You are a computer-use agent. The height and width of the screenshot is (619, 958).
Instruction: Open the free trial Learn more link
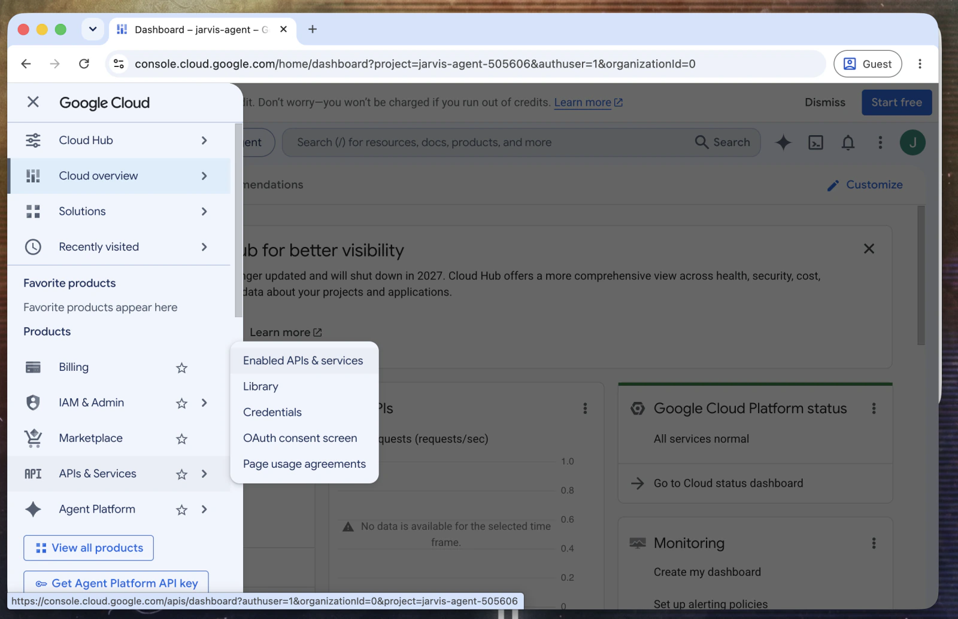(x=588, y=102)
